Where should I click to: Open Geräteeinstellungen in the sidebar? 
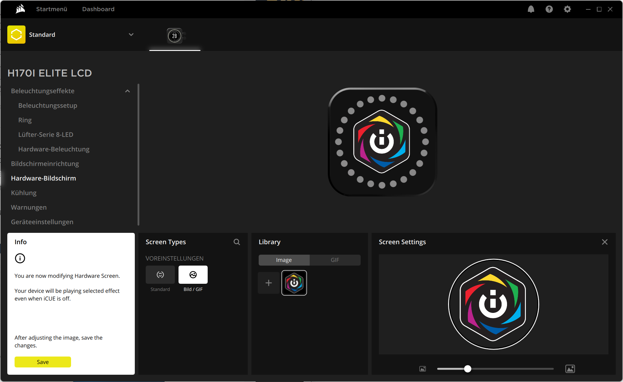(x=42, y=222)
